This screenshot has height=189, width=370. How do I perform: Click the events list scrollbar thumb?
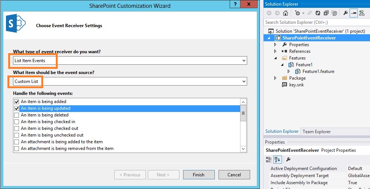[x=243, y=113]
